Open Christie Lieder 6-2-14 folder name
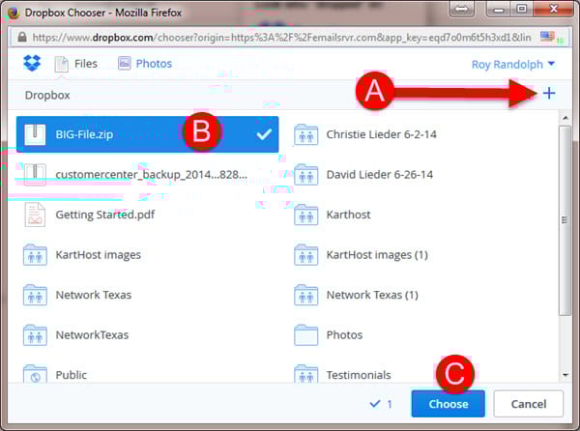Viewport: 580px width, 431px height. click(382, 134)
